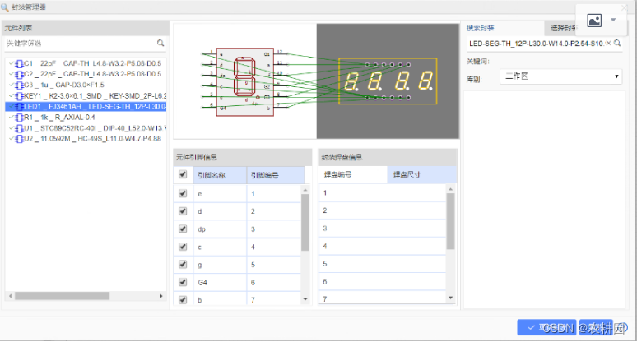Click the blue confirm button with checkmark
Screen dimensions: 637x342
(x=545, y=327)
